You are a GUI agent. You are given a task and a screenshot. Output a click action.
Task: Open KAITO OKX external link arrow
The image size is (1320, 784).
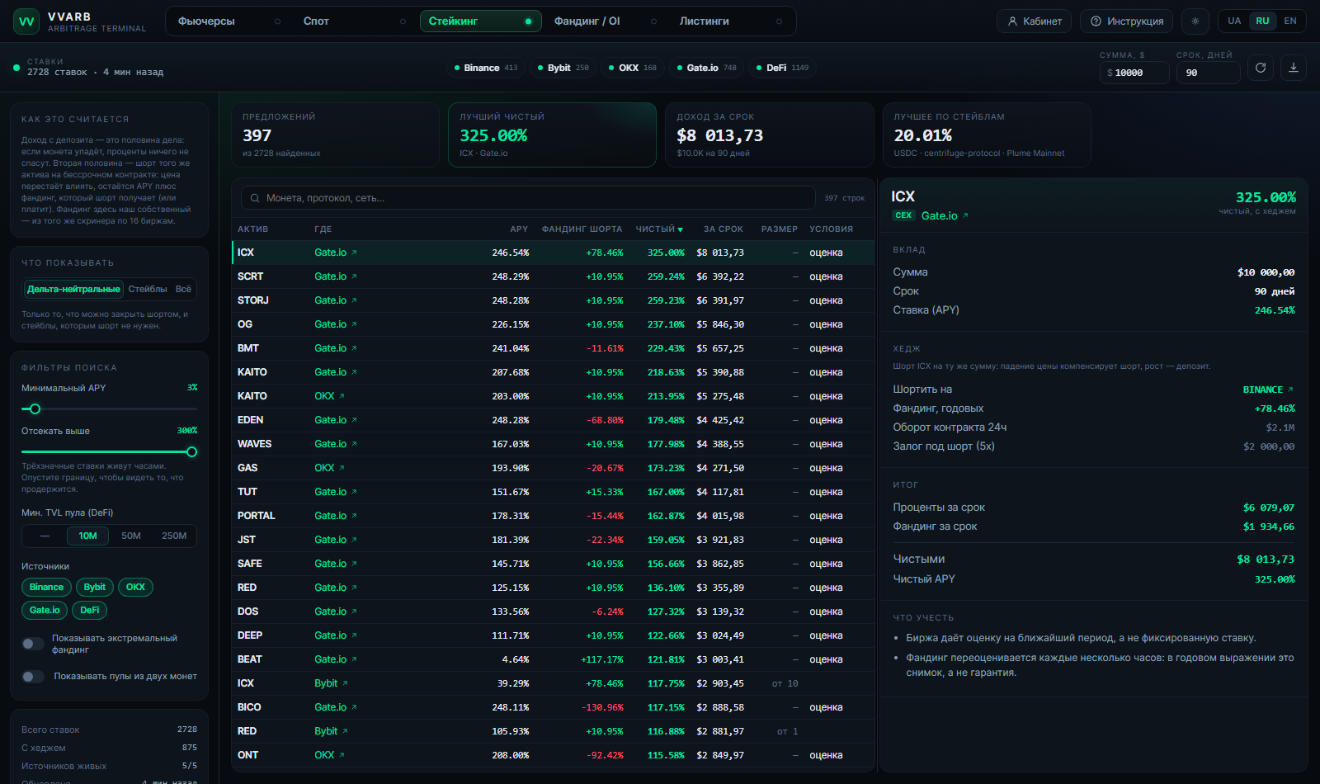click(x=342, y=396)
